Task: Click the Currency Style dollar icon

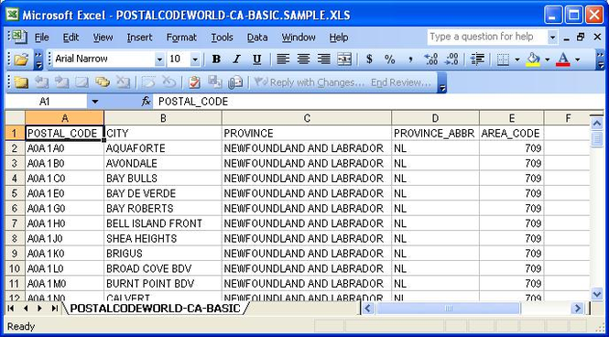Action: coord(369,59)
